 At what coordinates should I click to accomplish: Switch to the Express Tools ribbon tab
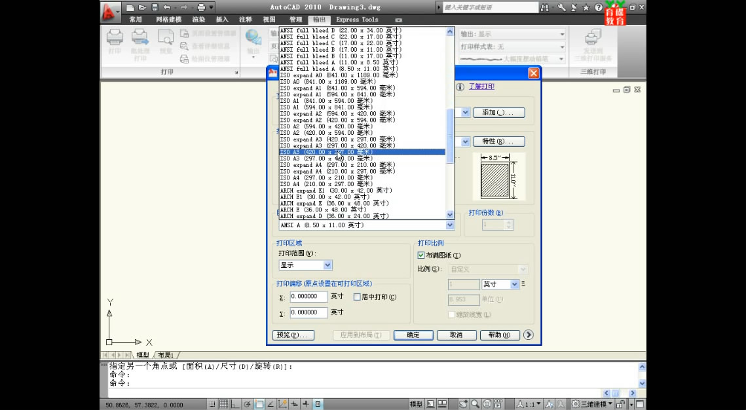tap(358, 20)
